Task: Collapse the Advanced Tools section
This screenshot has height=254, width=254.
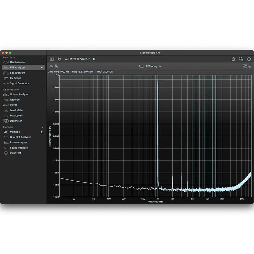Action: tap(42, 90)
